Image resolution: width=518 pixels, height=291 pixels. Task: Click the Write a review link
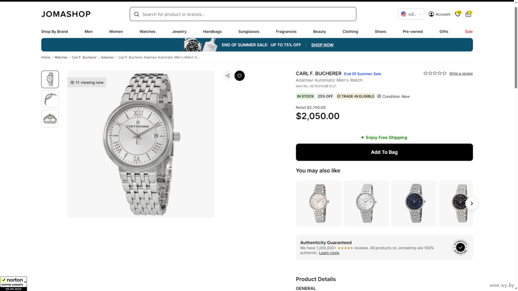[461, 73]
